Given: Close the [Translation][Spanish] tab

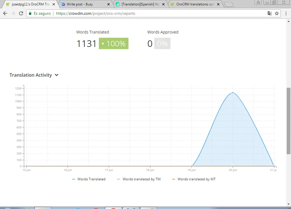Looking at the screenshot, I should coord(163,4).
